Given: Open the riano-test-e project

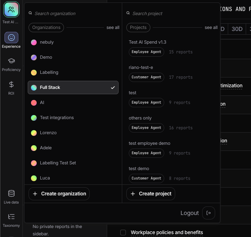Looking at the screenshot, I should (141, 67).
